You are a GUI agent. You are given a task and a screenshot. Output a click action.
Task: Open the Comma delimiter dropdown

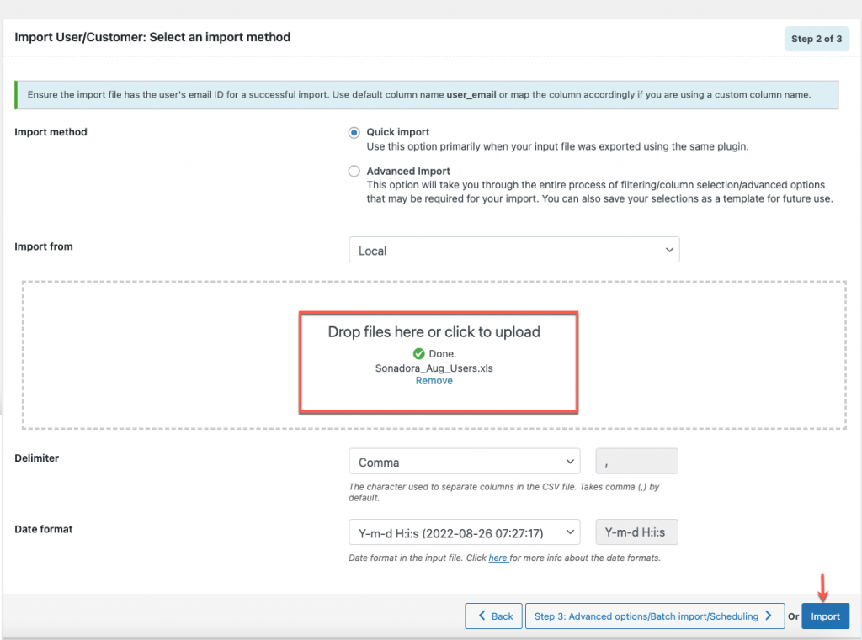[465, 462]
